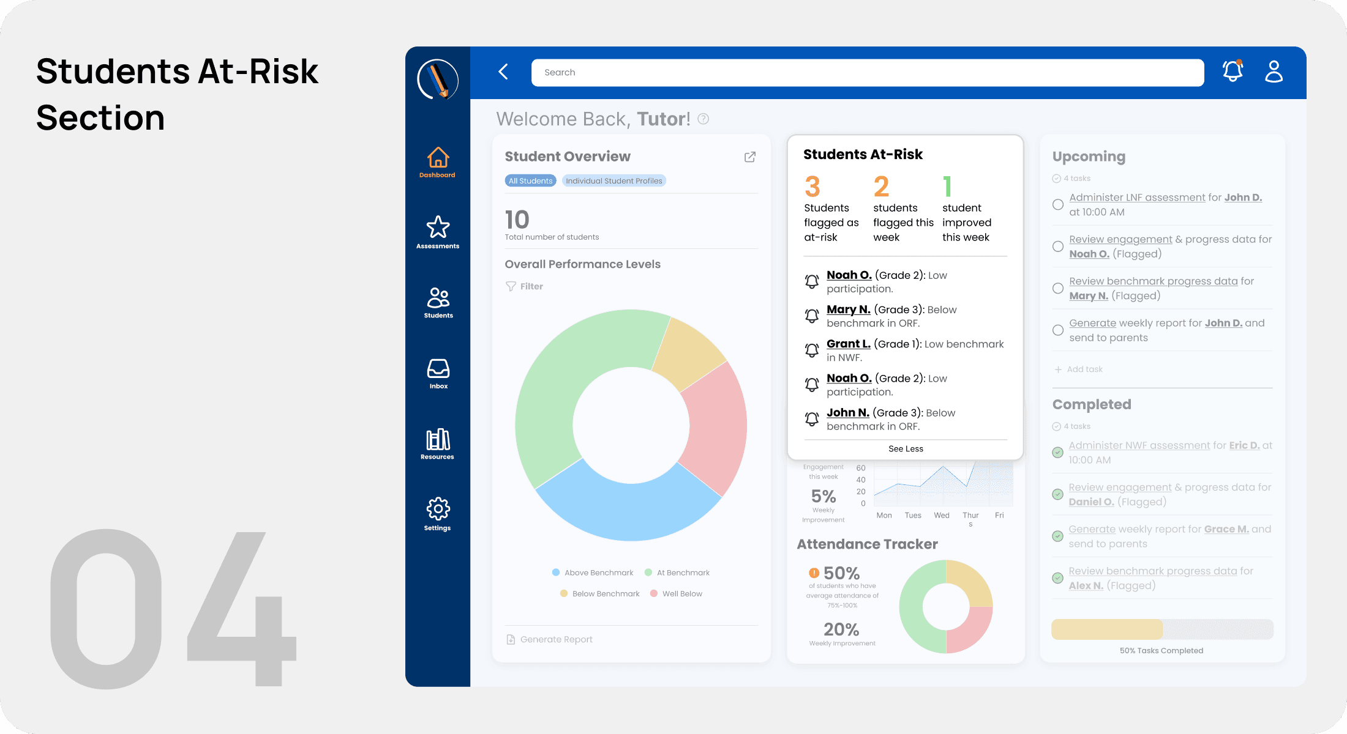Click the notification bell in header
Viewport: 1347px width, 734px height.
tap(1233, 72)
